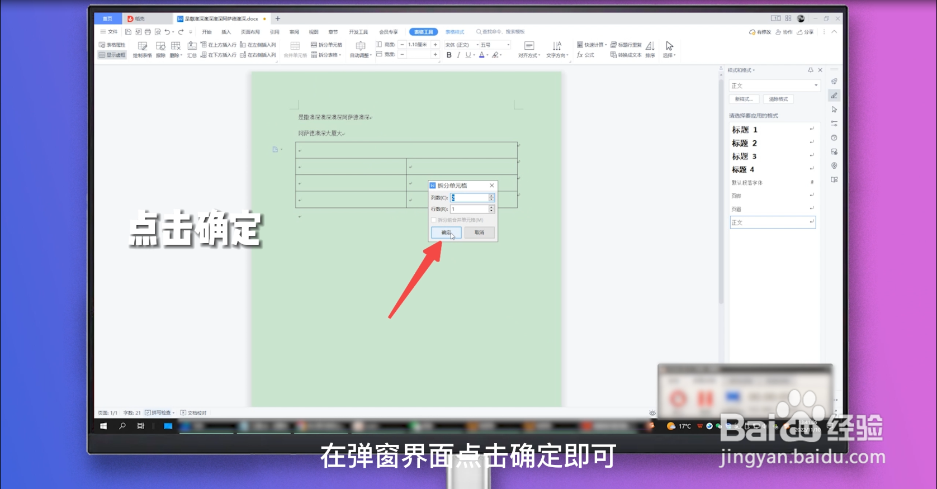937x489 pixels.
Task: Step the 列数 columns count in the dialog
Action: 491,198
